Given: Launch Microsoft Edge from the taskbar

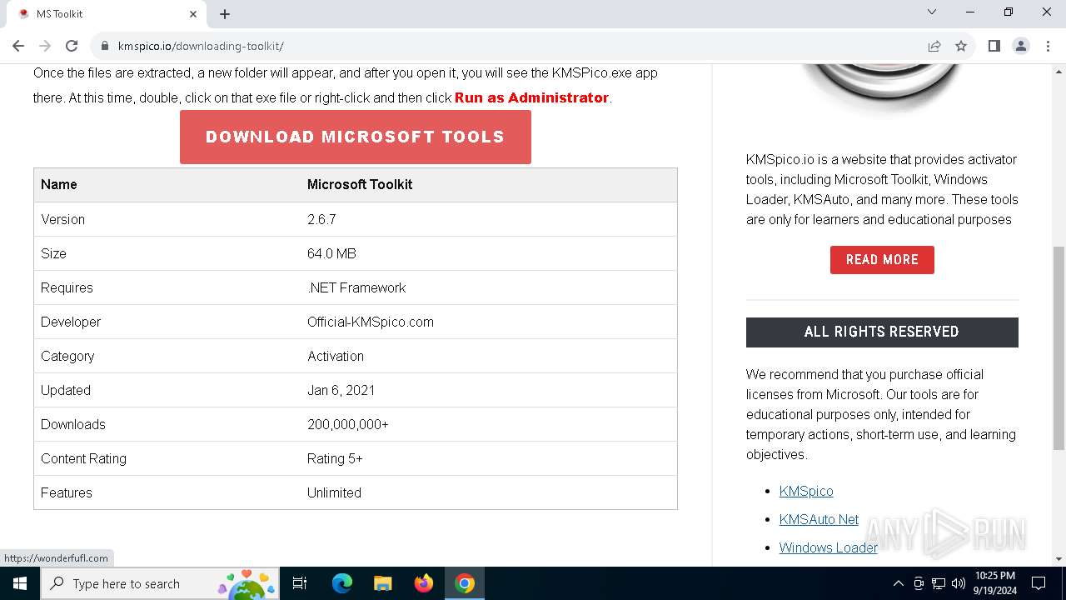Looking at the screenshot, I should tap(342, 583).
